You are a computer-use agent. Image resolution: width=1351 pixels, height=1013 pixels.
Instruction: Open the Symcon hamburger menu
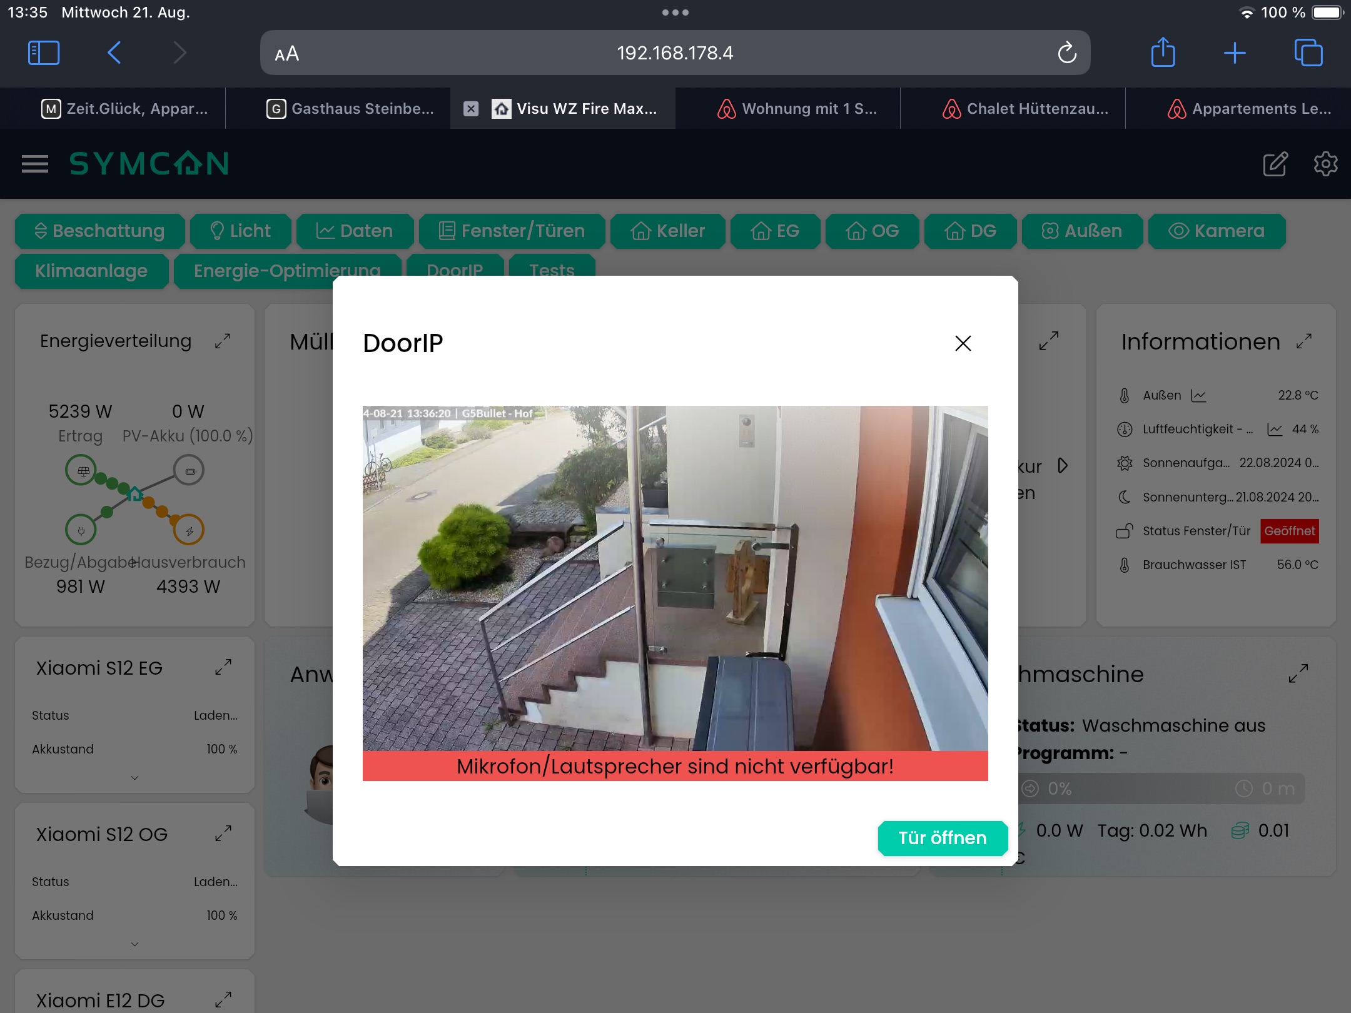pyautogui.click(x=35, y=164)
